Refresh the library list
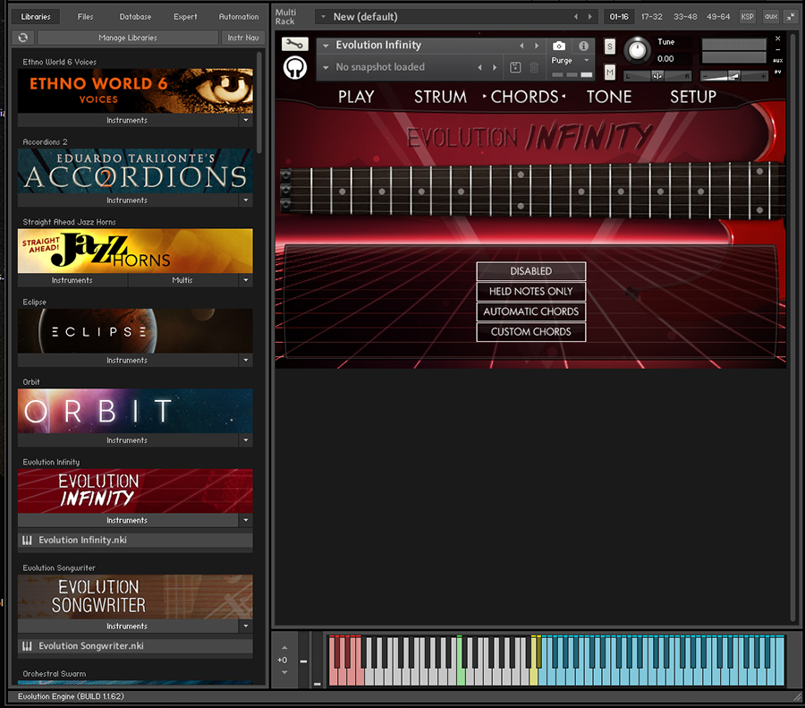This screenshot has width=805, height=708. 23,38
